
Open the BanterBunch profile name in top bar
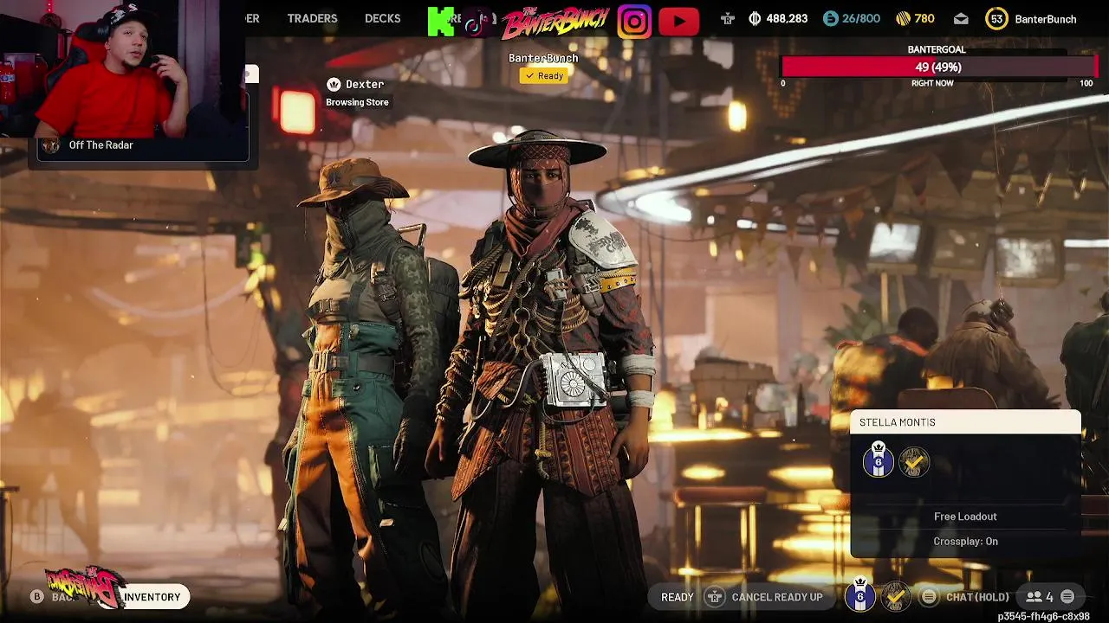(x=1046, y=19)
